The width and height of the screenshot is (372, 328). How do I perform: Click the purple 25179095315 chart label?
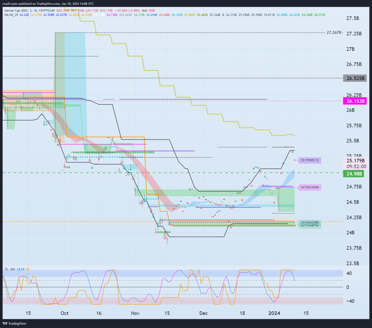click(309, 160)
